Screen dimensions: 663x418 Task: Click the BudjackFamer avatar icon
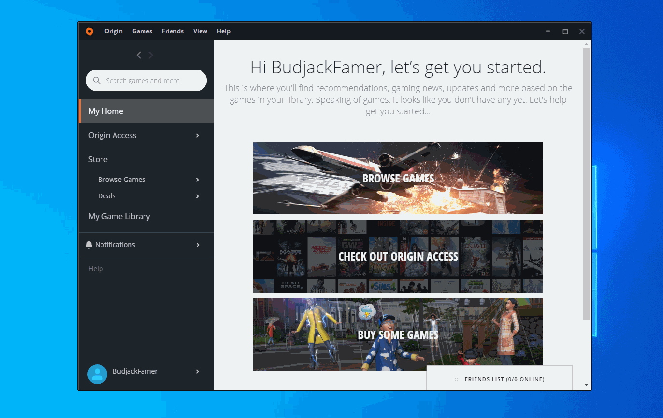tap(97, 374)
